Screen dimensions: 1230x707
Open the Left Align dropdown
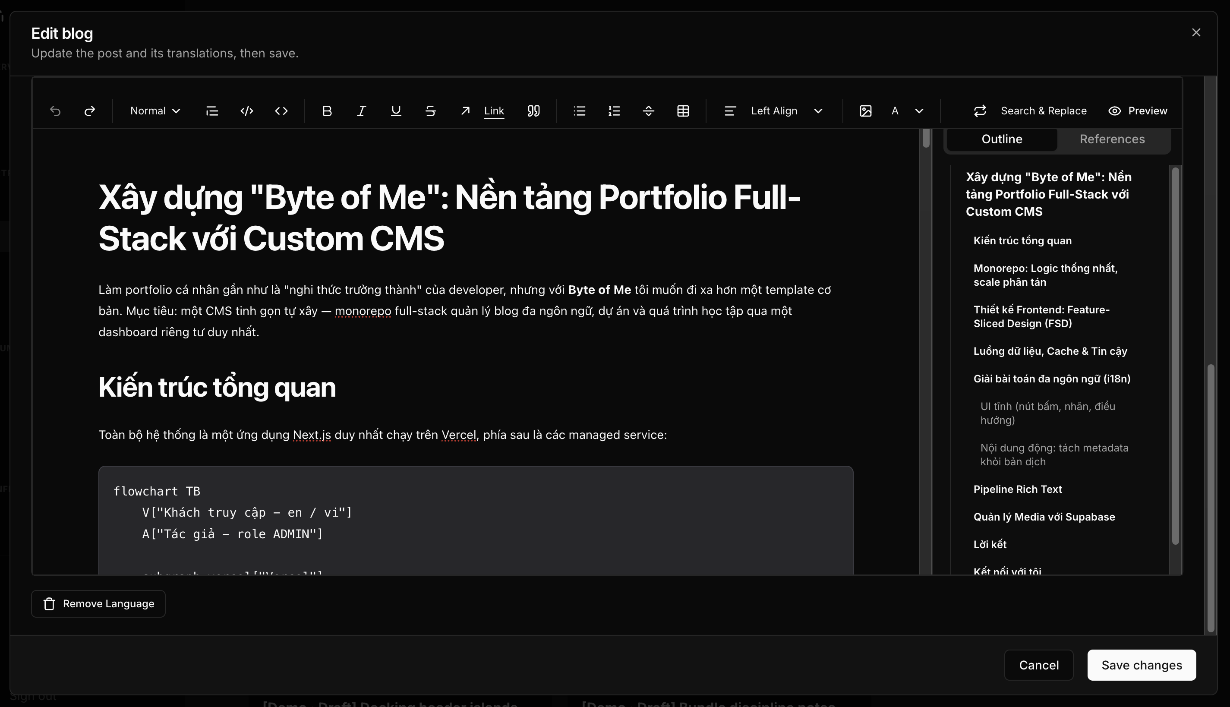(x=774, y=110)
